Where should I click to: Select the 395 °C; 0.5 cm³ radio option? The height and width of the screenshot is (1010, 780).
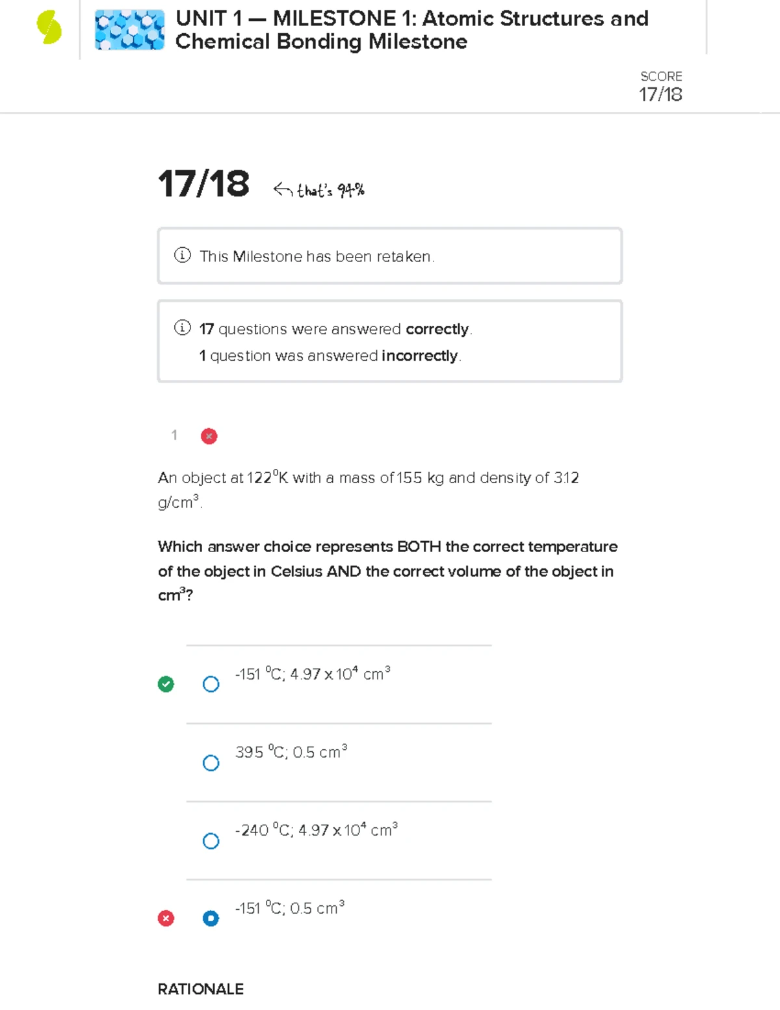[211, 762]
